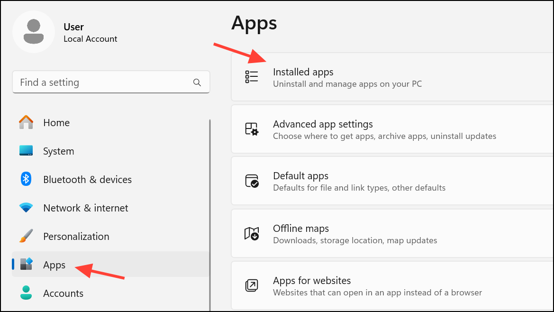Click the System monitor icon
Viewport: 554px width, 312px height.
tap(26, 151)
